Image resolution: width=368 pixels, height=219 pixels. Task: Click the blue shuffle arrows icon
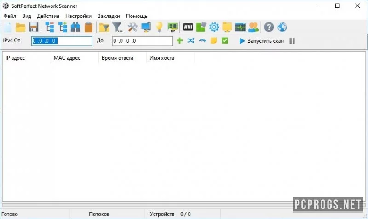(x=191, y=40)
